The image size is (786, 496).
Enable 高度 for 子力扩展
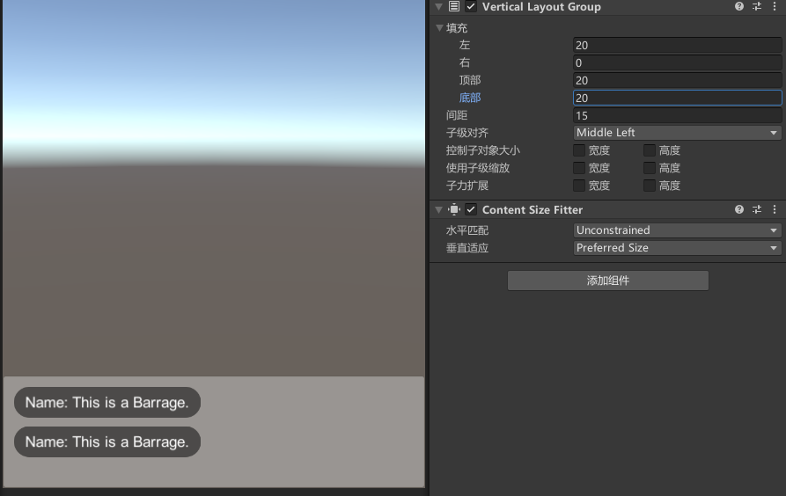coord(650,186)
